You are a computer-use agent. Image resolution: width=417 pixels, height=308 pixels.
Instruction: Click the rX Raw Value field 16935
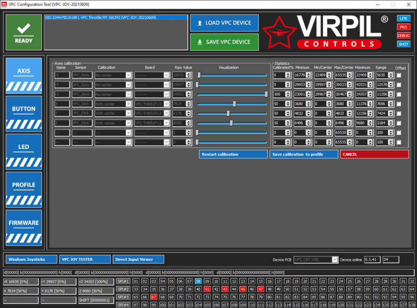pos(182,75)
